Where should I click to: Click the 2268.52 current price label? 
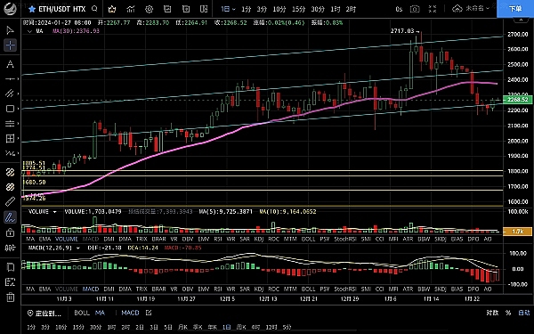point(517,100)
